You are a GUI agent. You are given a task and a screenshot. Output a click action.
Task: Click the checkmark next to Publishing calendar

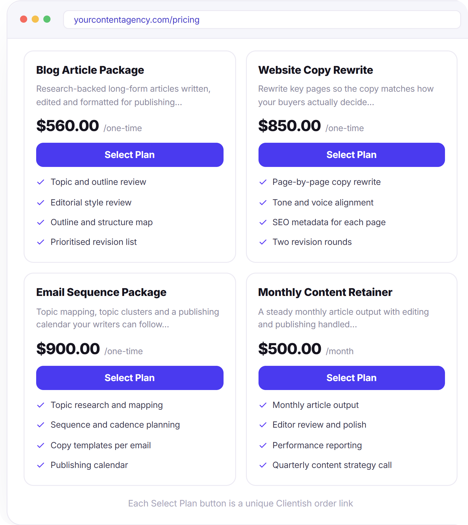click(41, 465)
